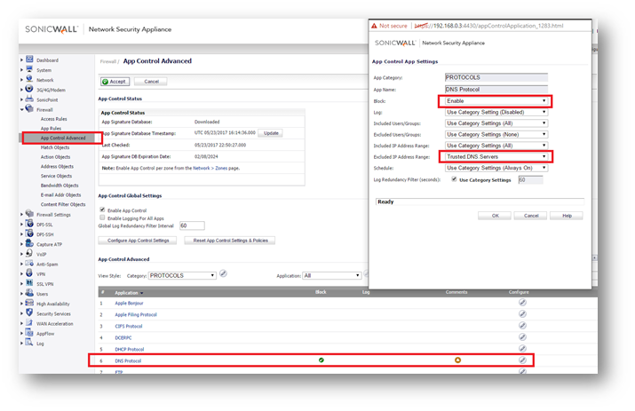
Task: Click the popup browser address bar URL
Action: click(488, 26)
